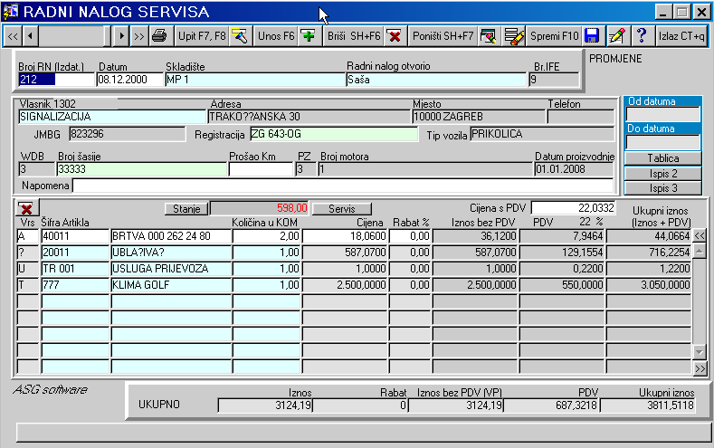The image size is (714, 448).
Task: Select item code 40011 cell
Action: click(x=75, y=236)
